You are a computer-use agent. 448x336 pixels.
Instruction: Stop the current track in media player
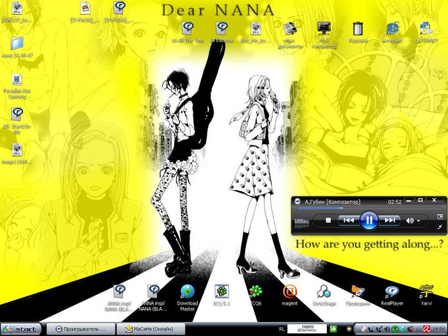click(328, 220)
